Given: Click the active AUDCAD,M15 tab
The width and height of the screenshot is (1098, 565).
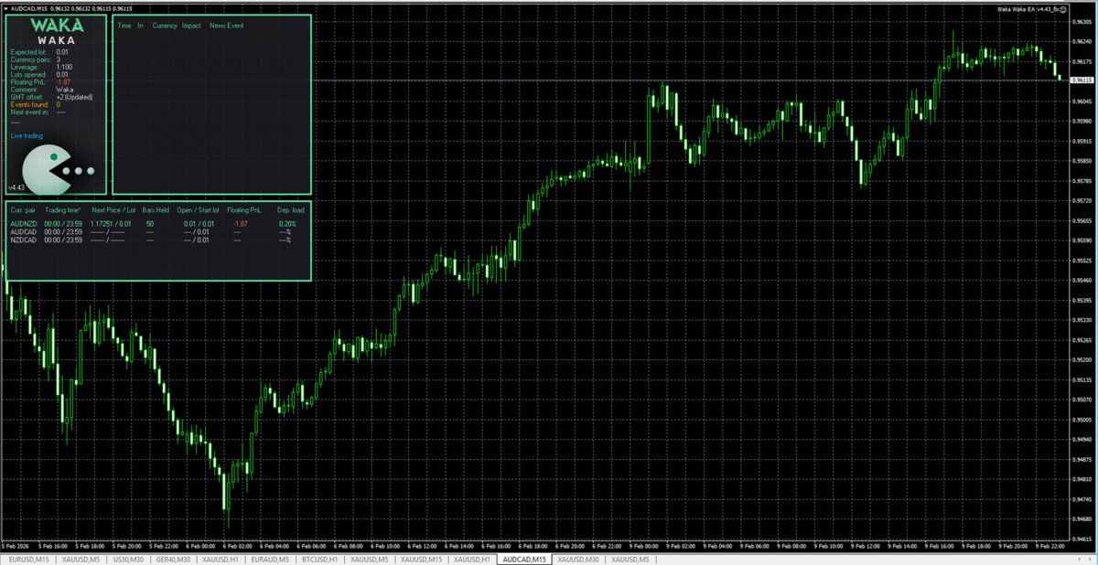Looking at the screenshot, I should 524,559.
